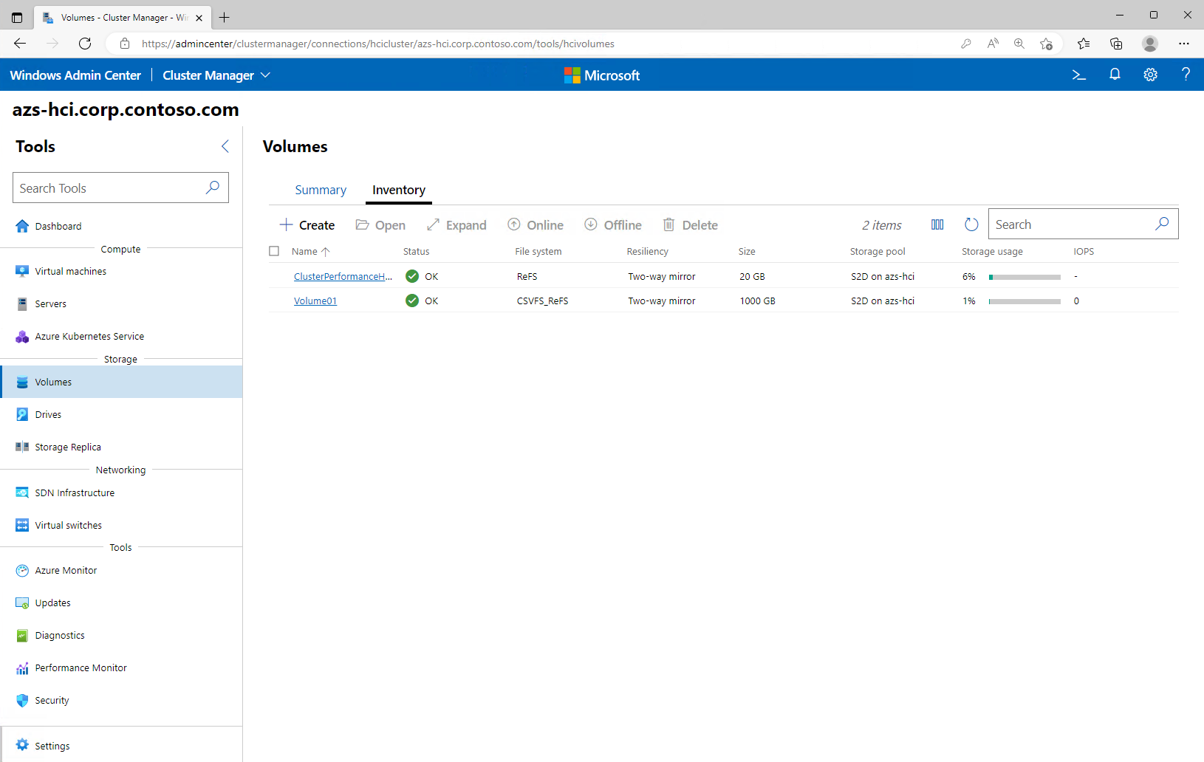Image resolution: width=1204 pixels, height=762 pixels.
Task: Toggle the select-all volumes checkbox
Action: point(274,251)
